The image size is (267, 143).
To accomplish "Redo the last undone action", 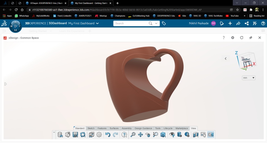I will (115, 135).
